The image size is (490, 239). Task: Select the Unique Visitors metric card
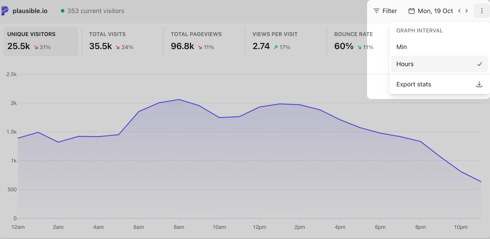pyautogui.click(x=41, y=42)
